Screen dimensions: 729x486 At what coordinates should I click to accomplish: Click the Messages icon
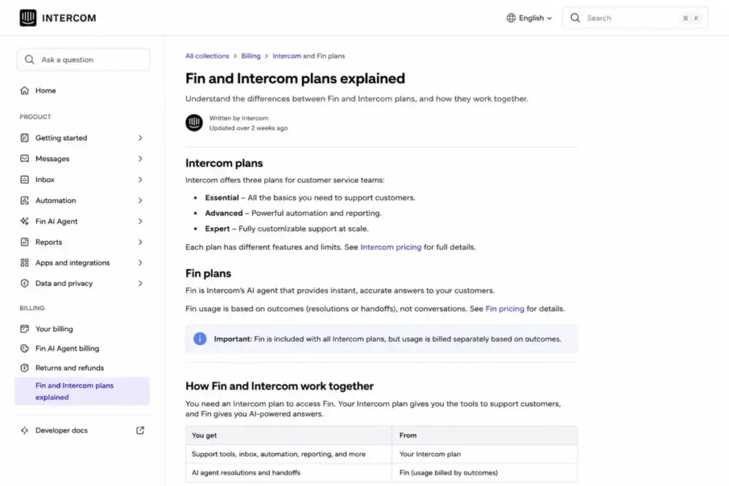click(x=25, y=159)
